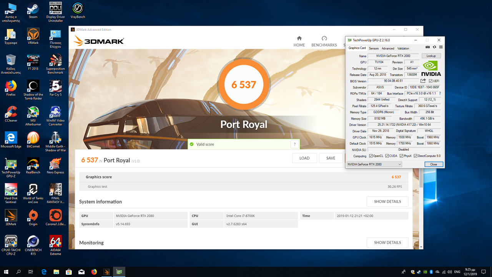This screenshot has height=277, width=492.
Task: Launch the CCleaner desktop shortcut
Action: pyautogui.click(x=11, y=114)
